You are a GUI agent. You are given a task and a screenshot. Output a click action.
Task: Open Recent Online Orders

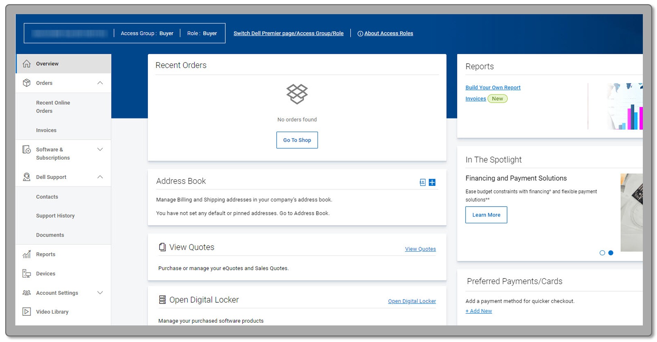click(53, 107)
